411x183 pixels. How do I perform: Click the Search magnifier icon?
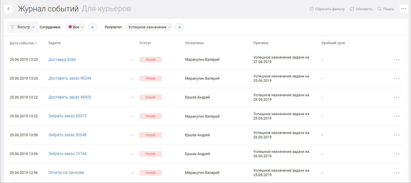(380, 9)
